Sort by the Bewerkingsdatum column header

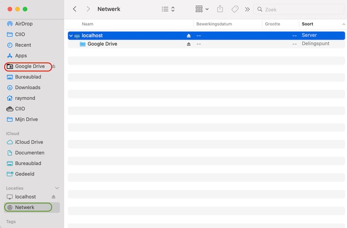(x=214, y=24)
